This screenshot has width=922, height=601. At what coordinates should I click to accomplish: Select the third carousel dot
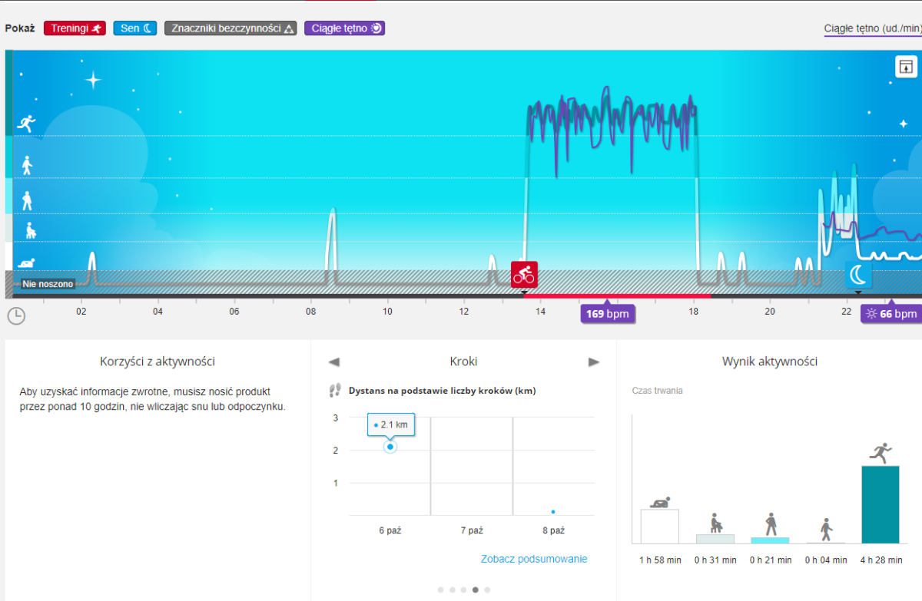(x=464, y=589)
